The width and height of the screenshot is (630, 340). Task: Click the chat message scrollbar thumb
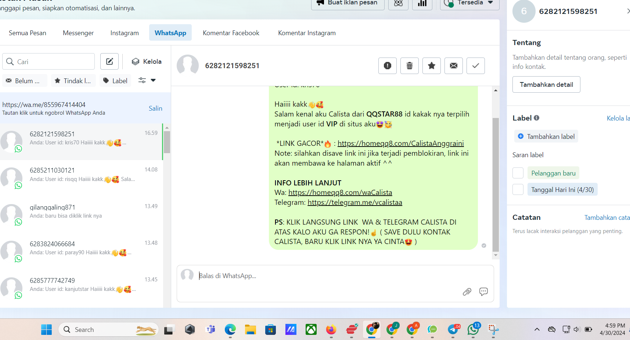point(496,185)
